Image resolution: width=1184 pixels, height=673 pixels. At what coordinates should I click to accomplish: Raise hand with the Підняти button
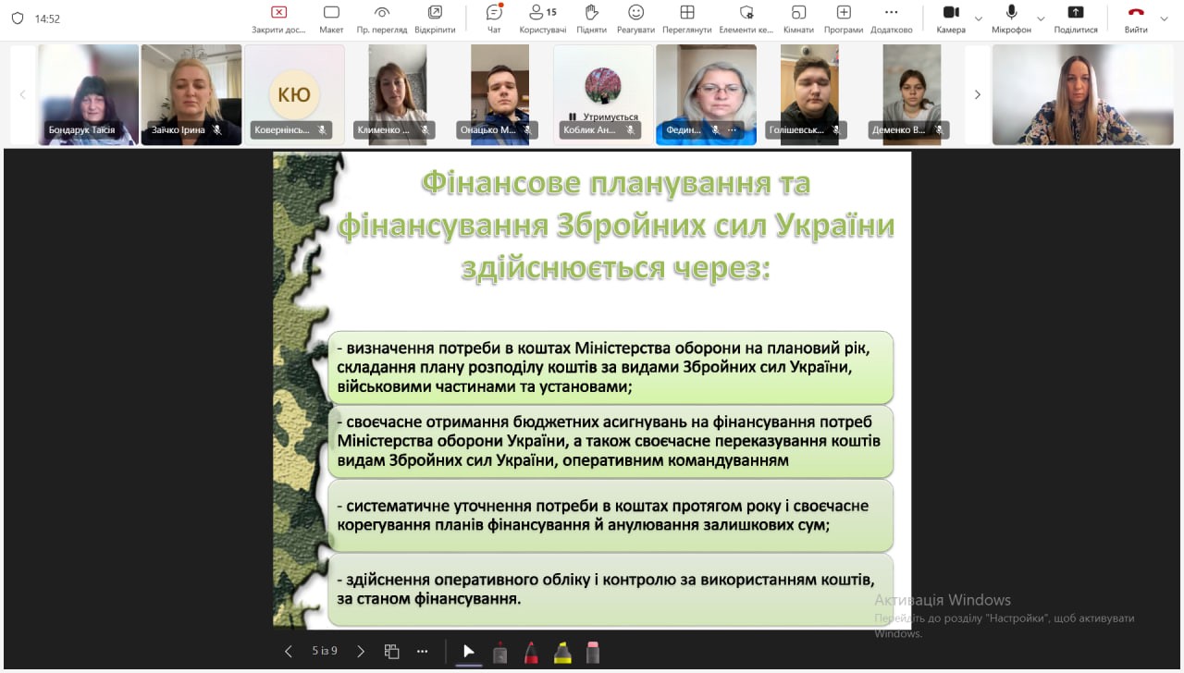point(591,18)
